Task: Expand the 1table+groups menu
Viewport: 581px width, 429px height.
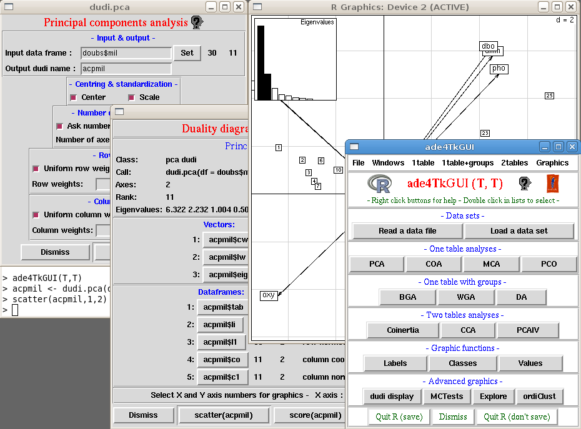Action: (467, 163)
